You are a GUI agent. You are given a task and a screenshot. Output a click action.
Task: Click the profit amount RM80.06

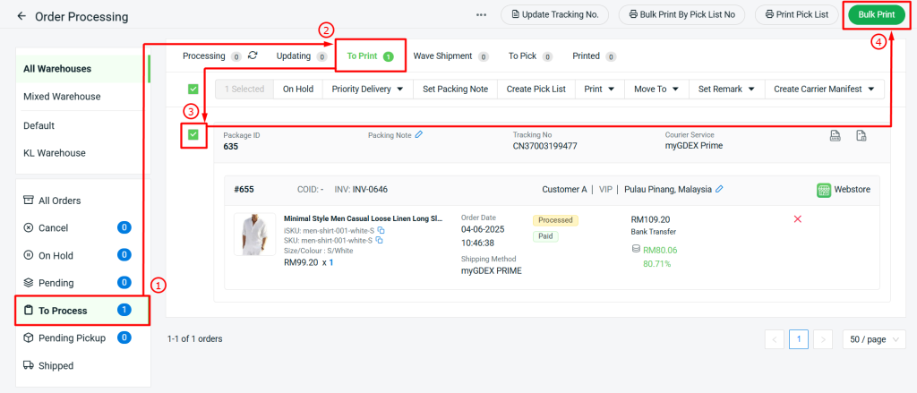click(x=660, y=250)
